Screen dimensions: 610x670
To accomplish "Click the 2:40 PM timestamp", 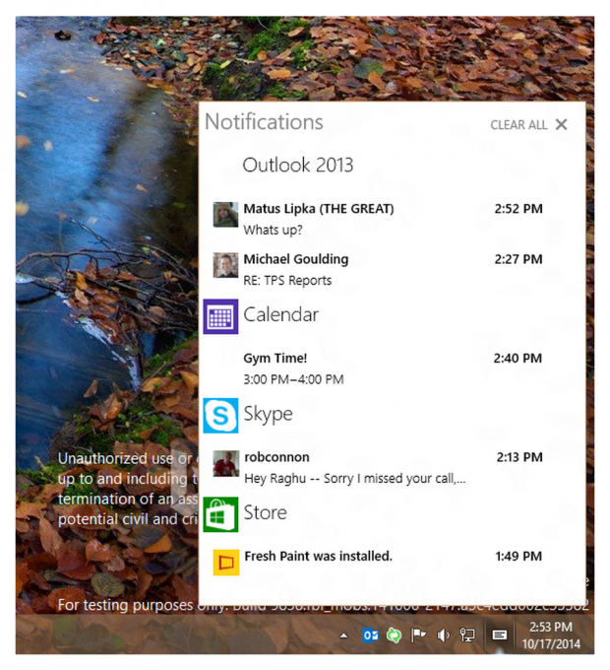I will pyautogui.click(x=518, y=358).
